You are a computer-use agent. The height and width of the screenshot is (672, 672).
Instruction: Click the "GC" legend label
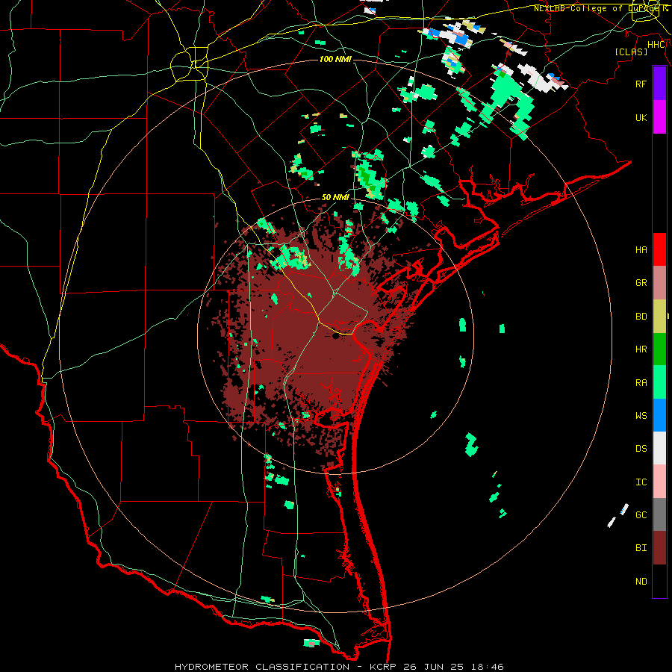tap(641, 515)
